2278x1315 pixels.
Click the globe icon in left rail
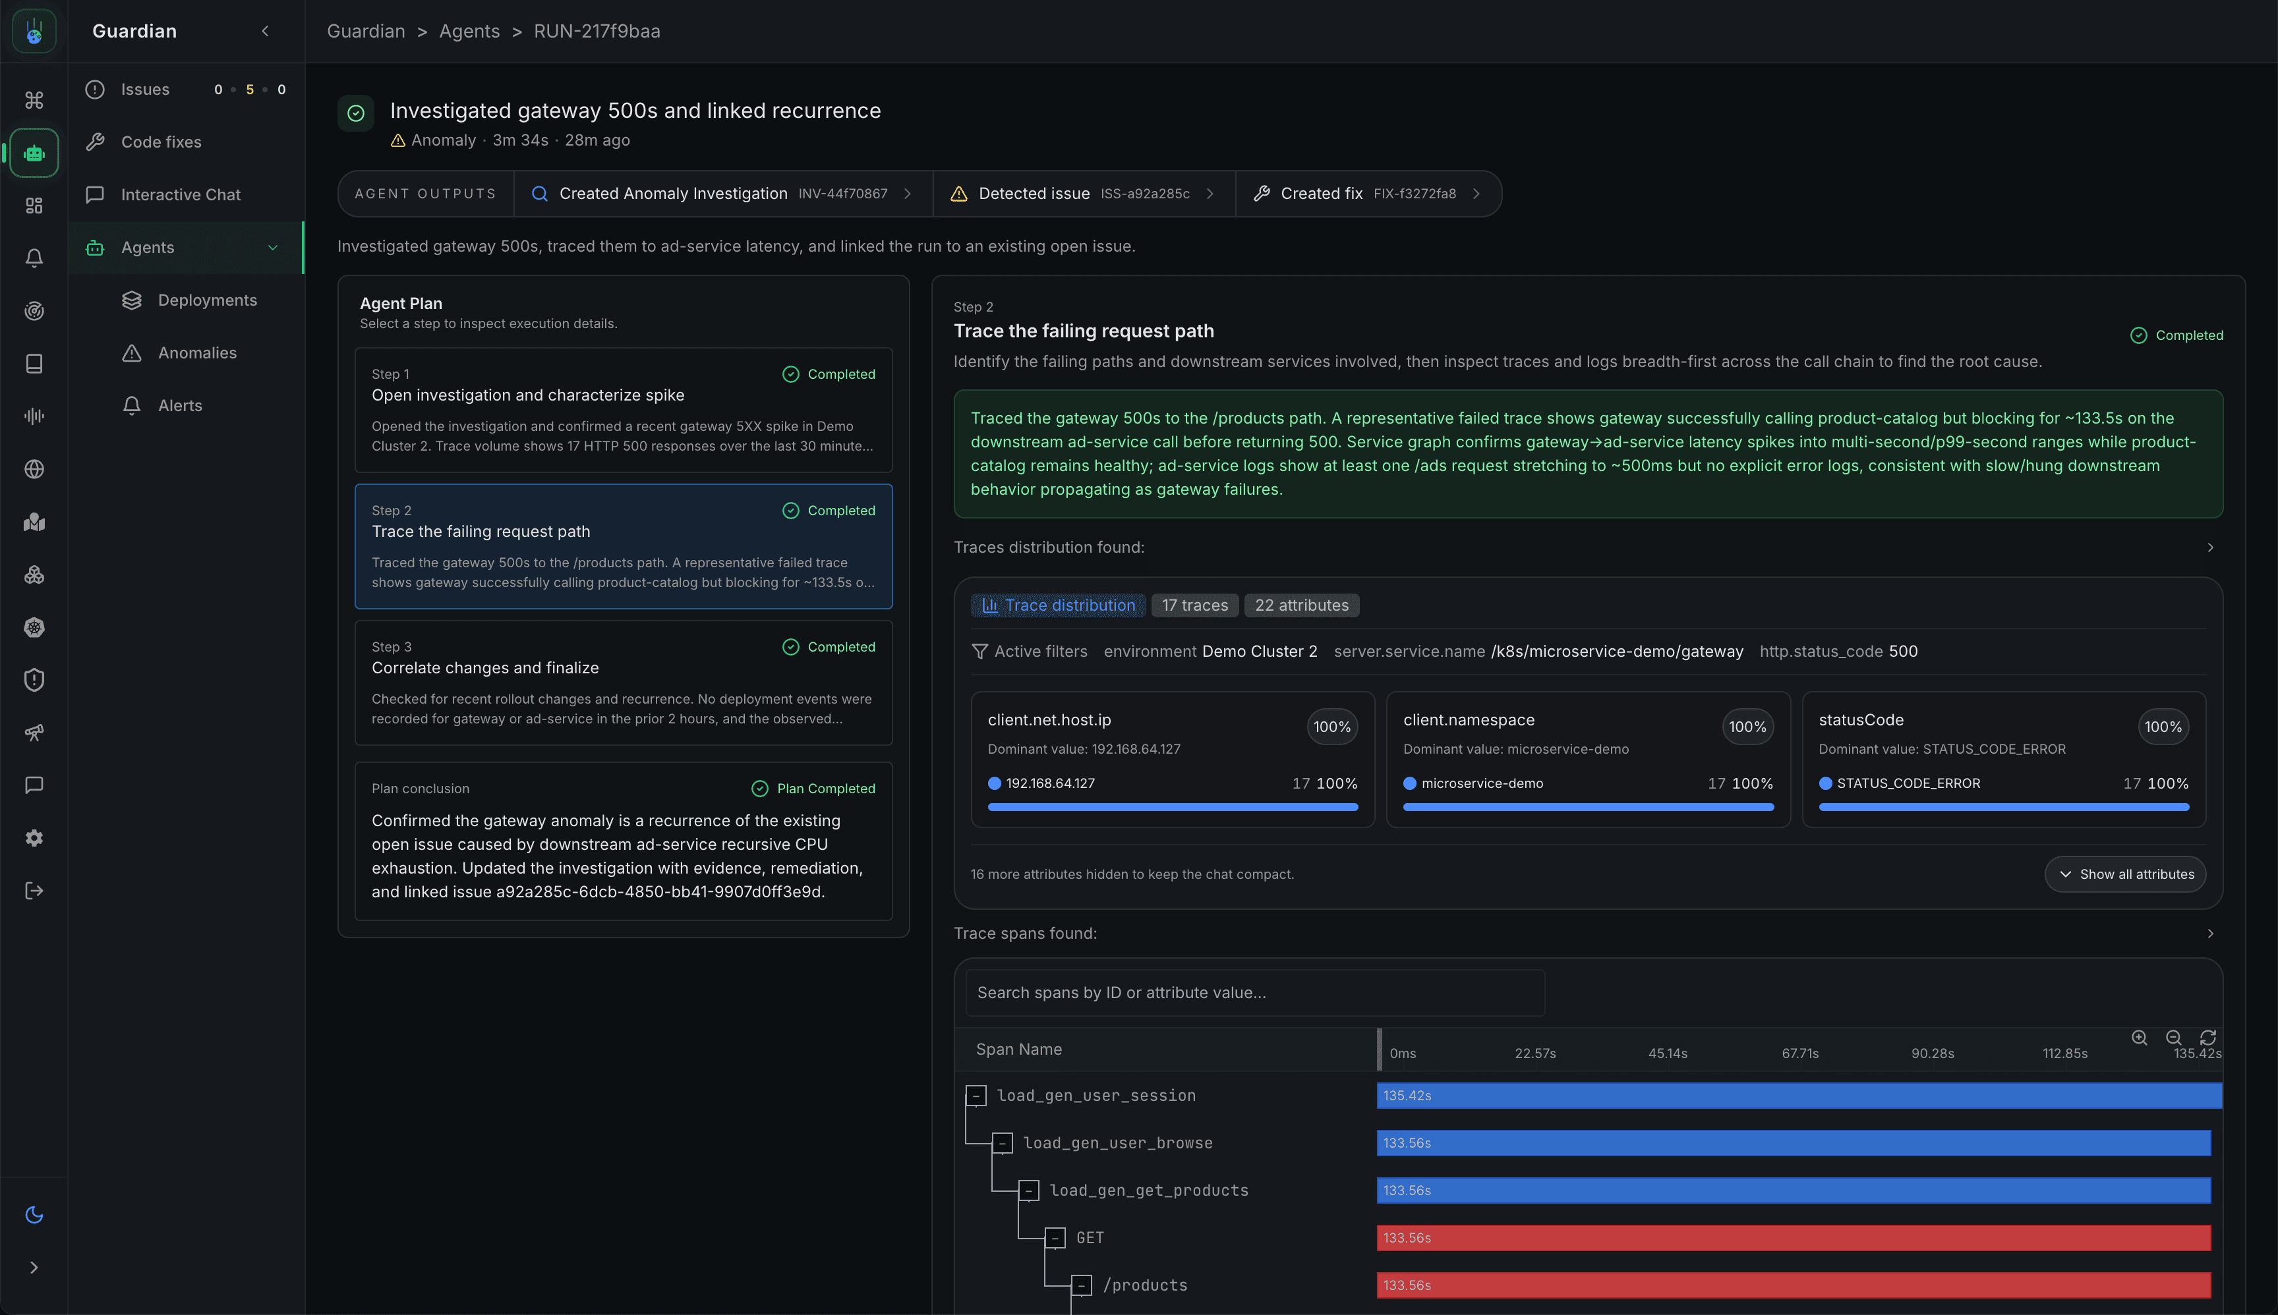(x=34, y=468)
